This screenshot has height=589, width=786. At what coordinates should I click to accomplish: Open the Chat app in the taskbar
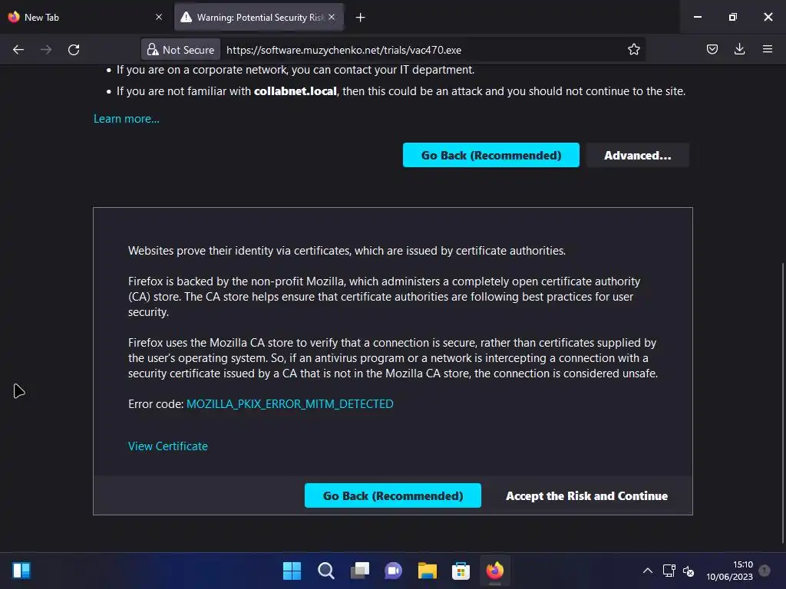[x=393, y=571]
